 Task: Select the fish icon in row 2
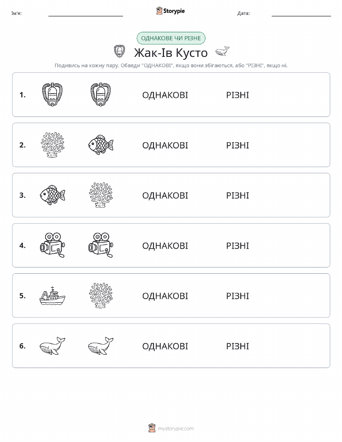coord(101,145)
